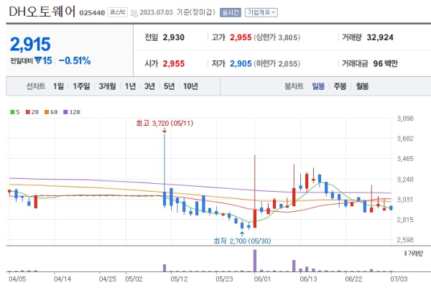This screenshot has width=431, height=293.
Task: Click the 05/12 date axis label
Action: (x=179, y=279)
